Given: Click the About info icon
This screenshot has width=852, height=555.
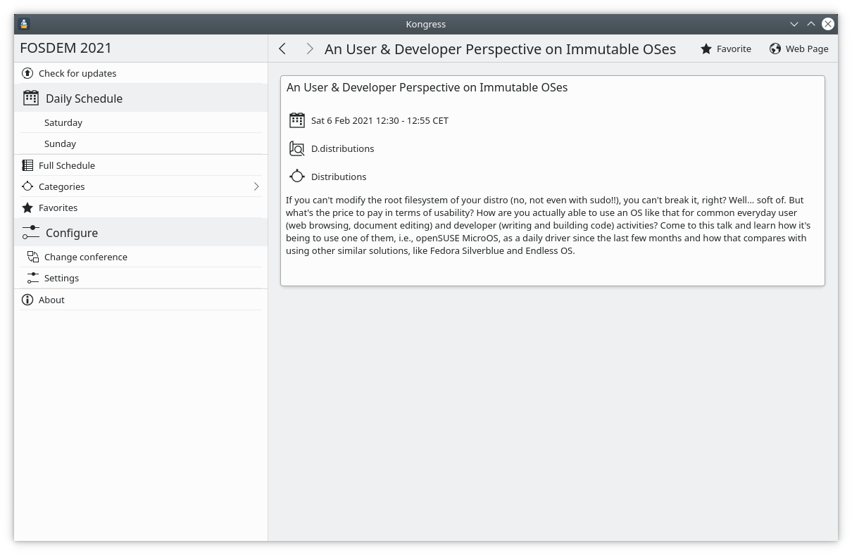Looking at the screenshot, I should [27, 300].
